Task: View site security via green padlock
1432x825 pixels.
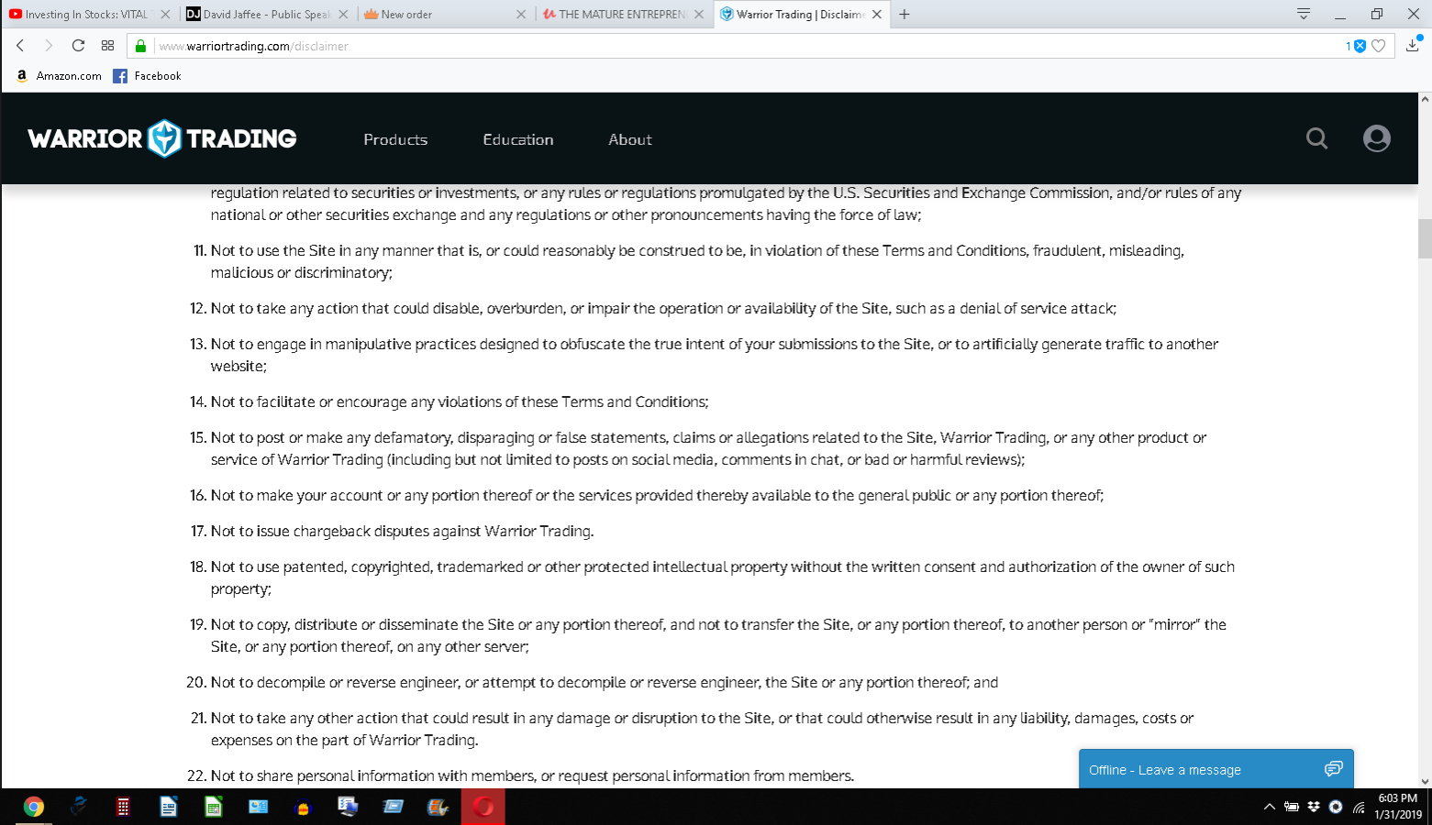Action: click(x=140, y=46)
